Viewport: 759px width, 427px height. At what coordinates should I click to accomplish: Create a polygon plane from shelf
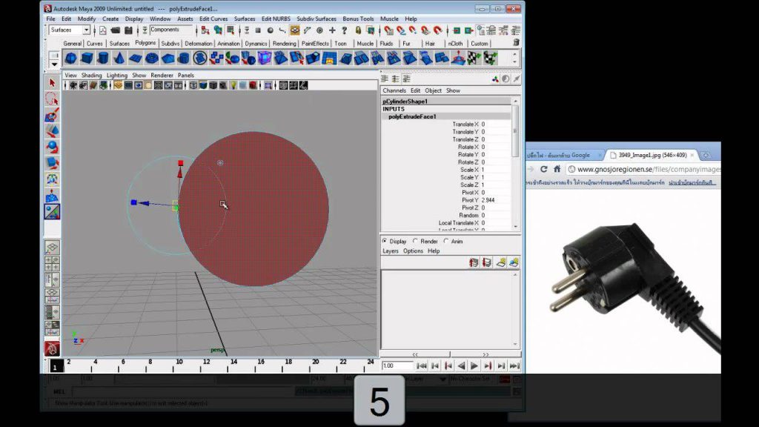click(x=136, y=59)
